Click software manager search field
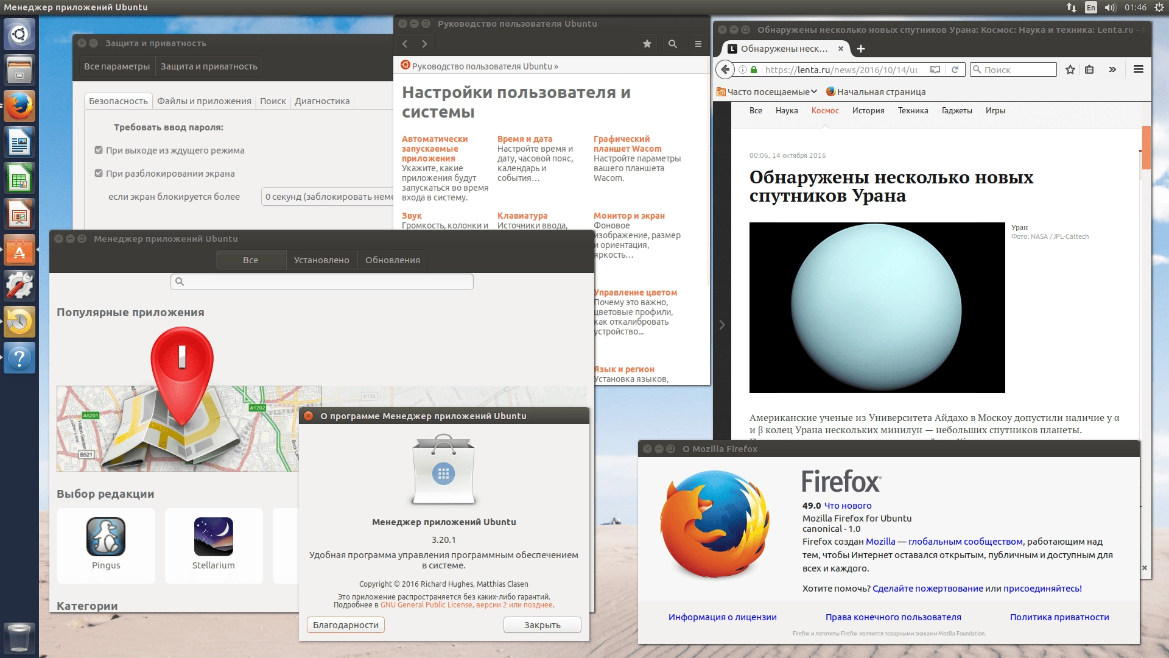This screenshot has height=658, width=1169. click(322, 281)
